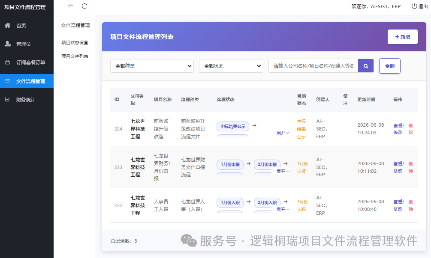Click 查看/修改 for record 222
431x258 pixels.
click(398, 205)
